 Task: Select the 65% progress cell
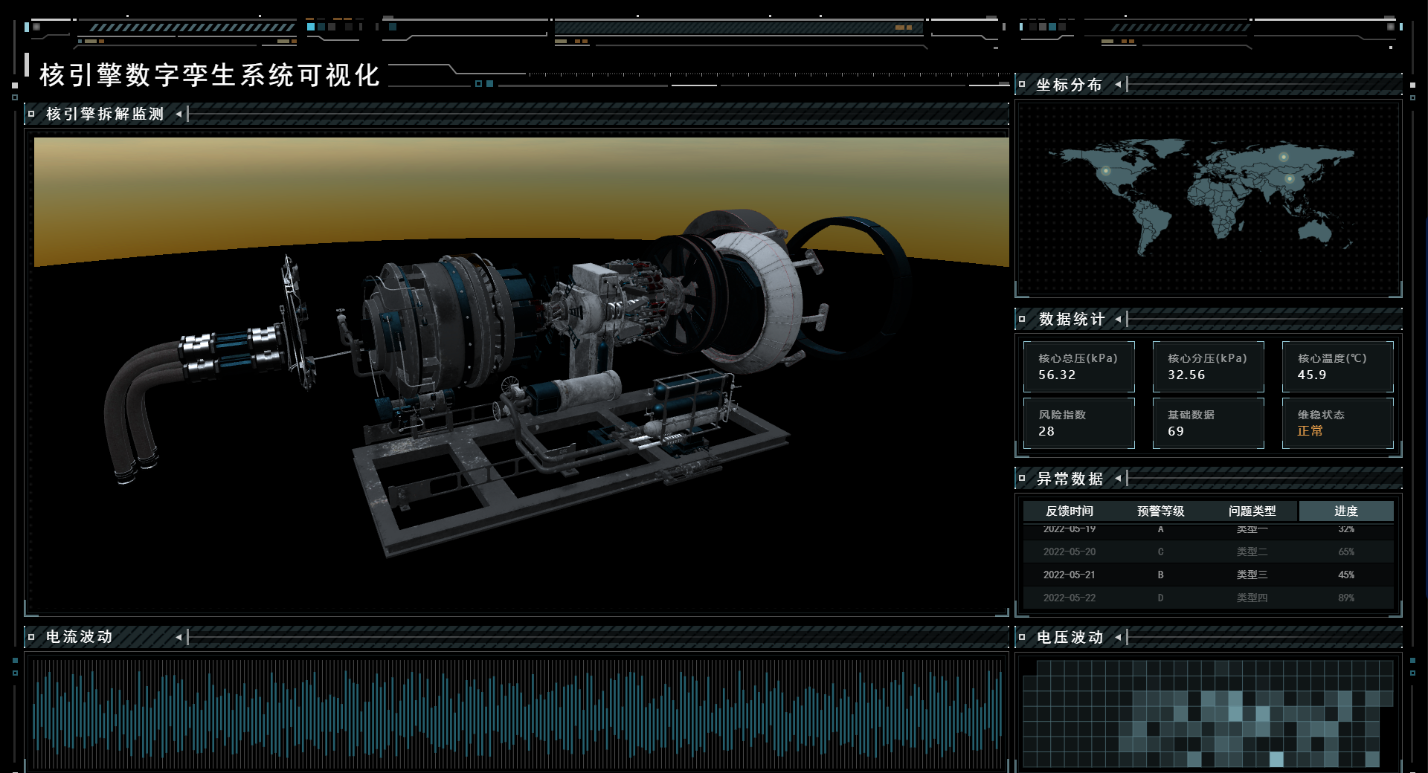pos(1346,552)
